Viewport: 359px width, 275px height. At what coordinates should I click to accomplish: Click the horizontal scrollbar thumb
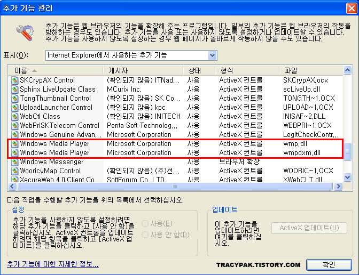tap(175, 187)
